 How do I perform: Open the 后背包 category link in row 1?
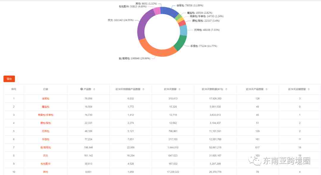point(45,98)
